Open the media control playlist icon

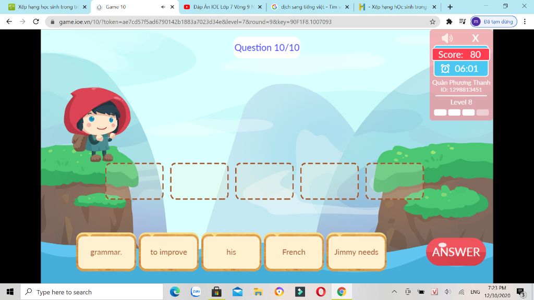(x=462, y=21)
